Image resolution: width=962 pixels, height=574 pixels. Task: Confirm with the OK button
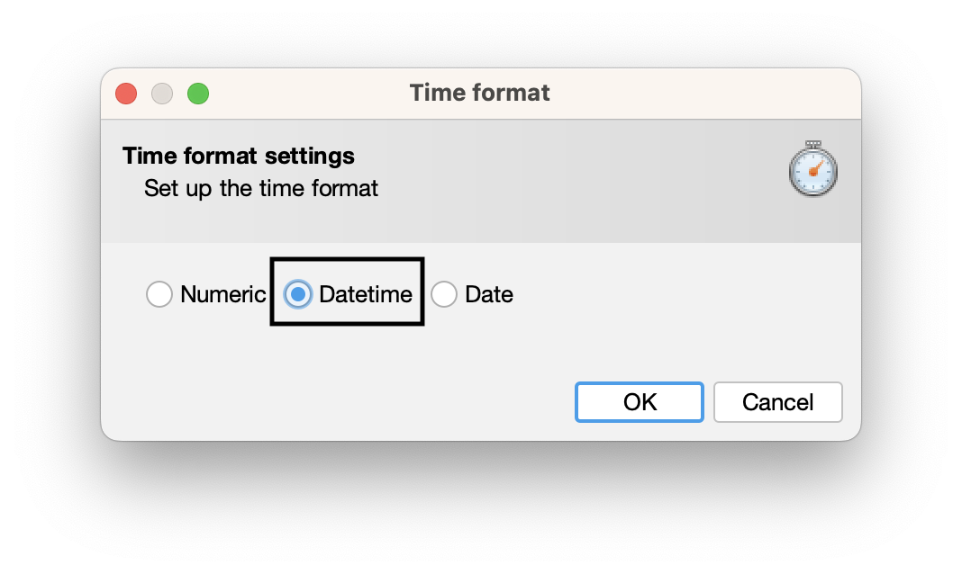pos(640,402)
